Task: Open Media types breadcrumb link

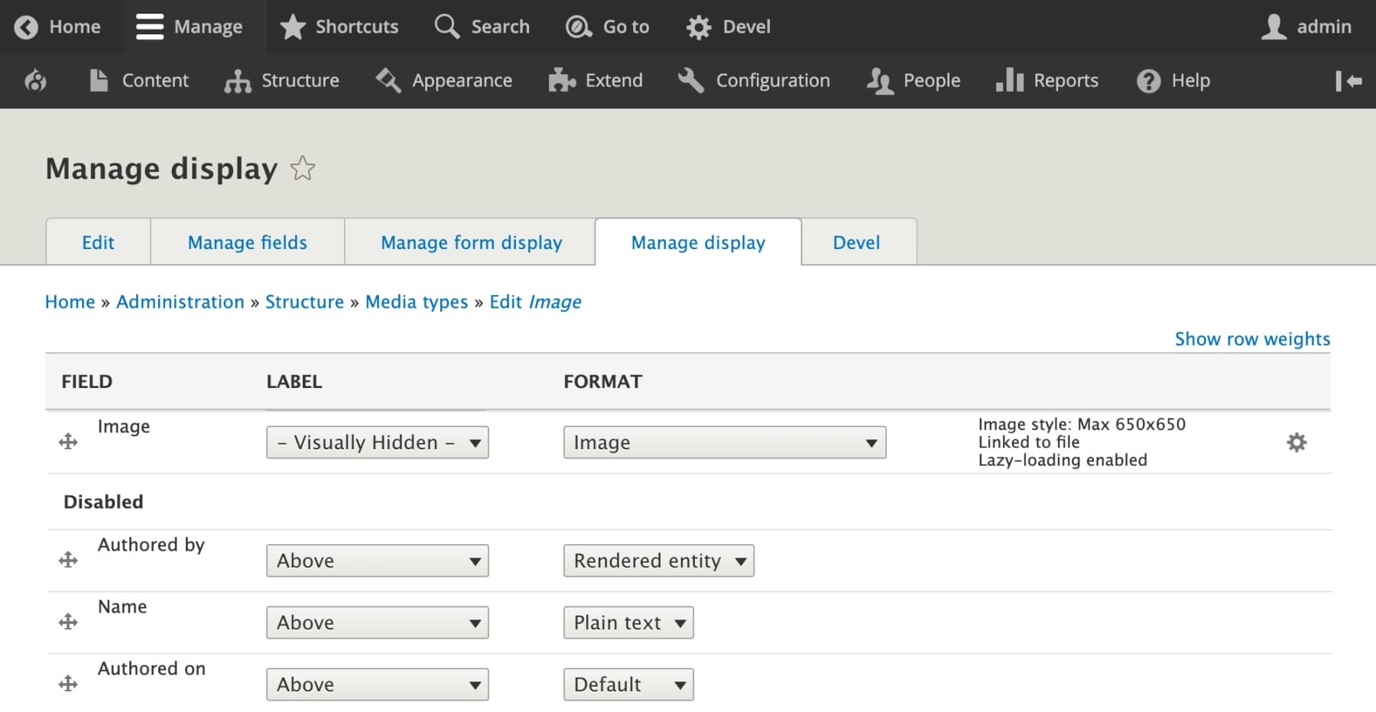Action: point(417,302)
